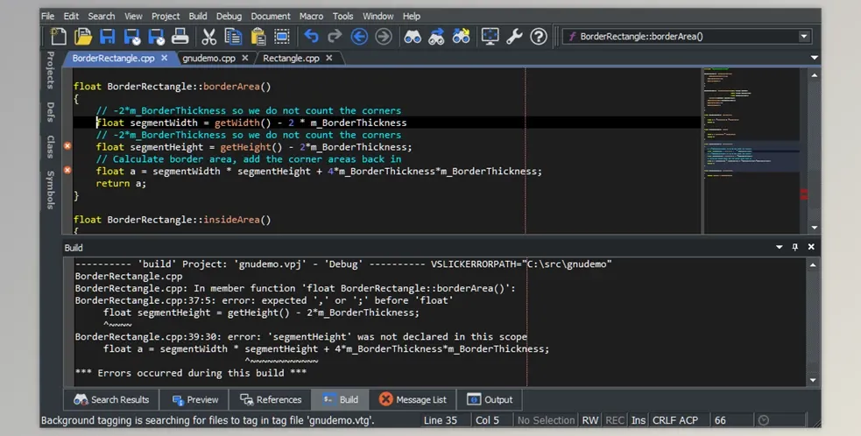Close the gnudemo.cpp tab
Image resolution: width=861 pixels, height=436 pixels.
pos(245,58)
